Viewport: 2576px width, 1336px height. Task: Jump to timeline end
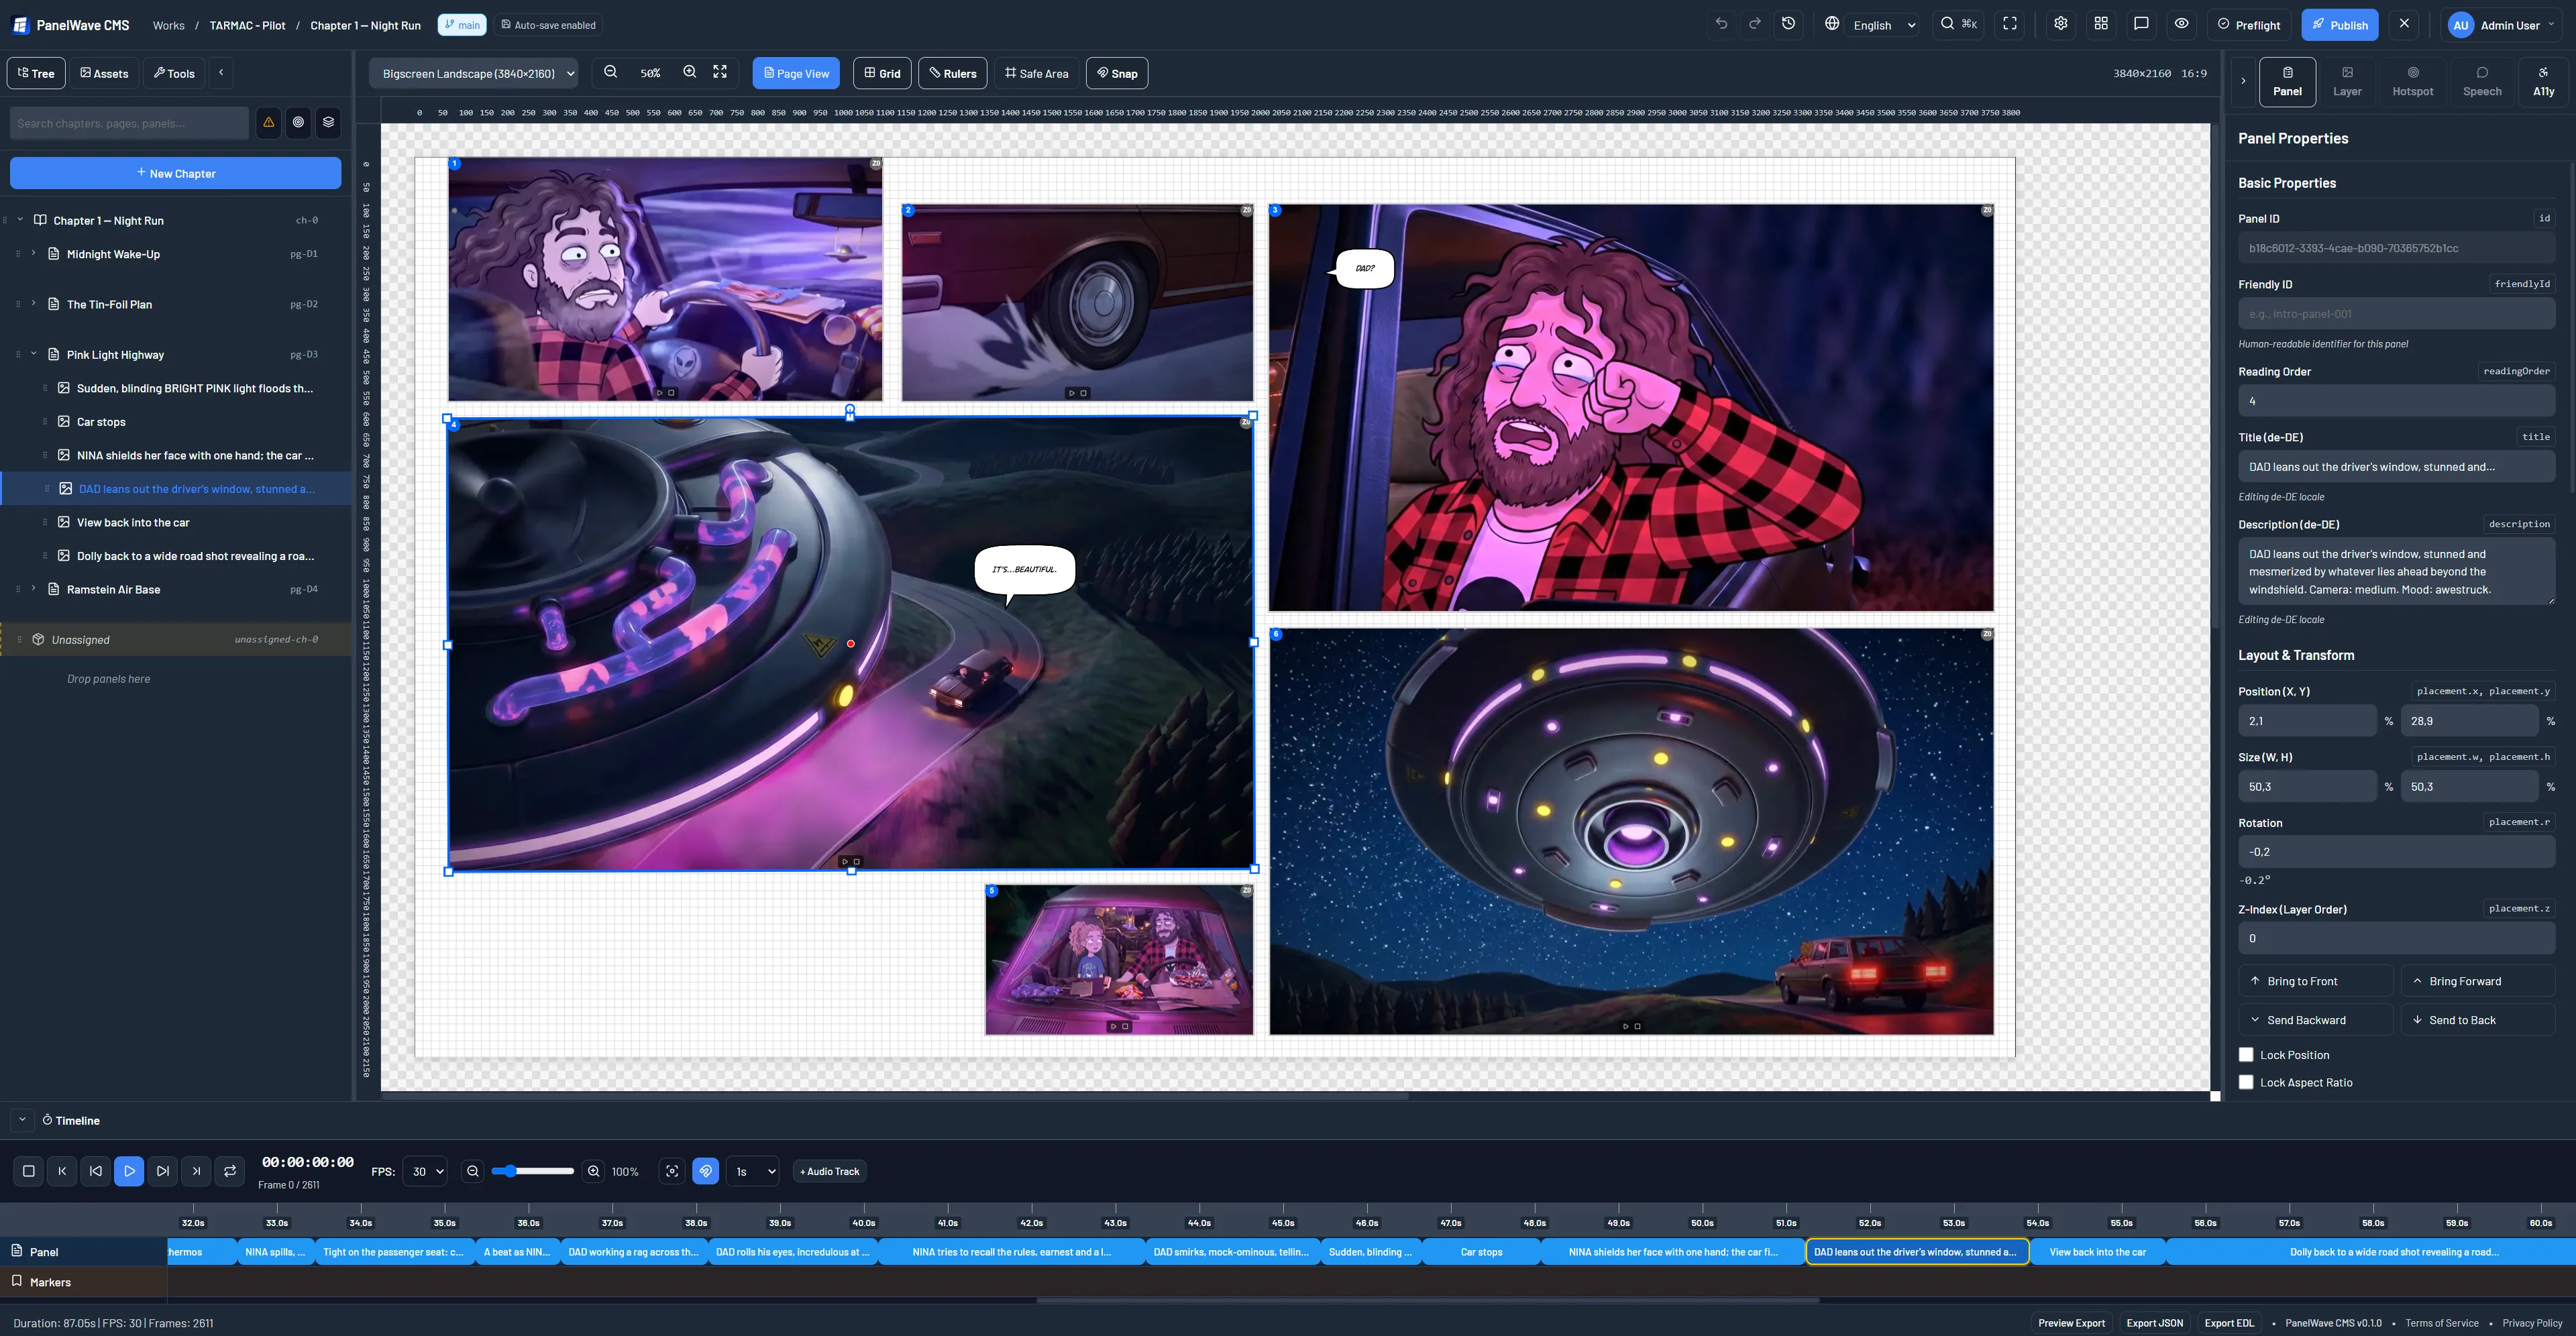(196, 1171)
